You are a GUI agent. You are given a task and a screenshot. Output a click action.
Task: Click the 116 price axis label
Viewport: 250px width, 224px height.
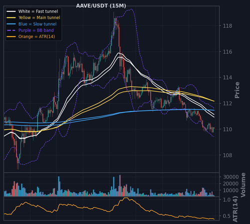(227, 52)
